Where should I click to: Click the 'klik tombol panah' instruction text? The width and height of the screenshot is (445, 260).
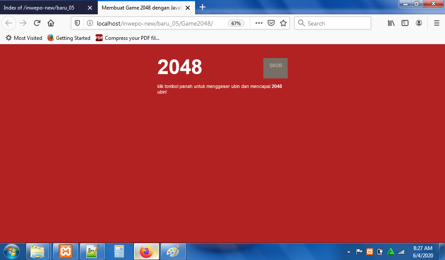point(219,89)
